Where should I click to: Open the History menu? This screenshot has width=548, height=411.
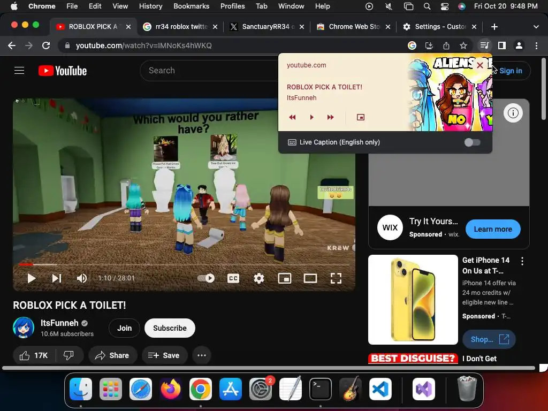point(150,6)
